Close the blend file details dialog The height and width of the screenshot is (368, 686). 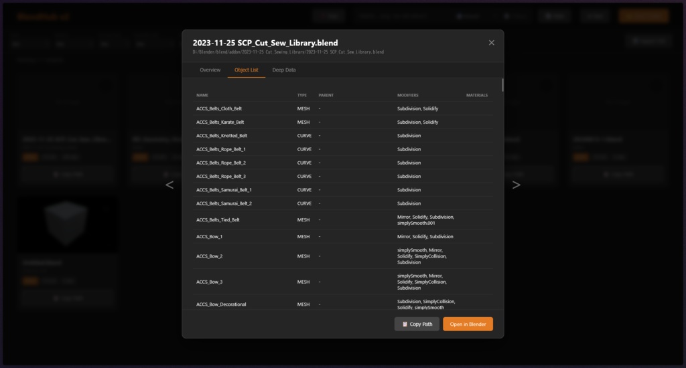(491, 42)
